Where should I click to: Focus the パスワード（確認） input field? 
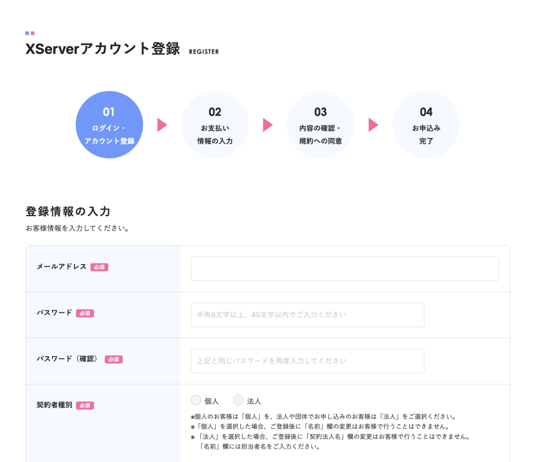tap(307, 361)
